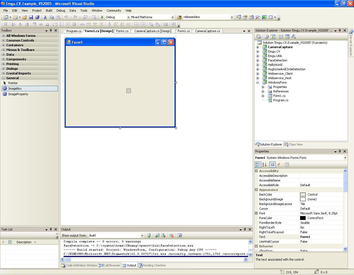Open the Pending Checkins tab
354x275 pixels.
pos(152,265)
